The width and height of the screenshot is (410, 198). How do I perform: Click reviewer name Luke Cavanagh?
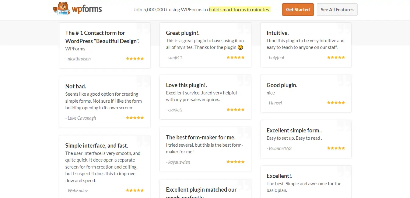coord(82,118)
